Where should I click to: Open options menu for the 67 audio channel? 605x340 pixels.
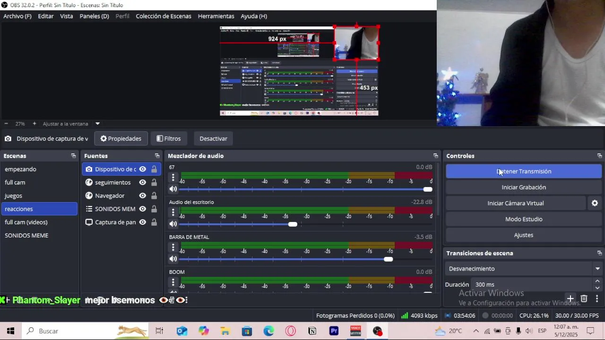173,178
